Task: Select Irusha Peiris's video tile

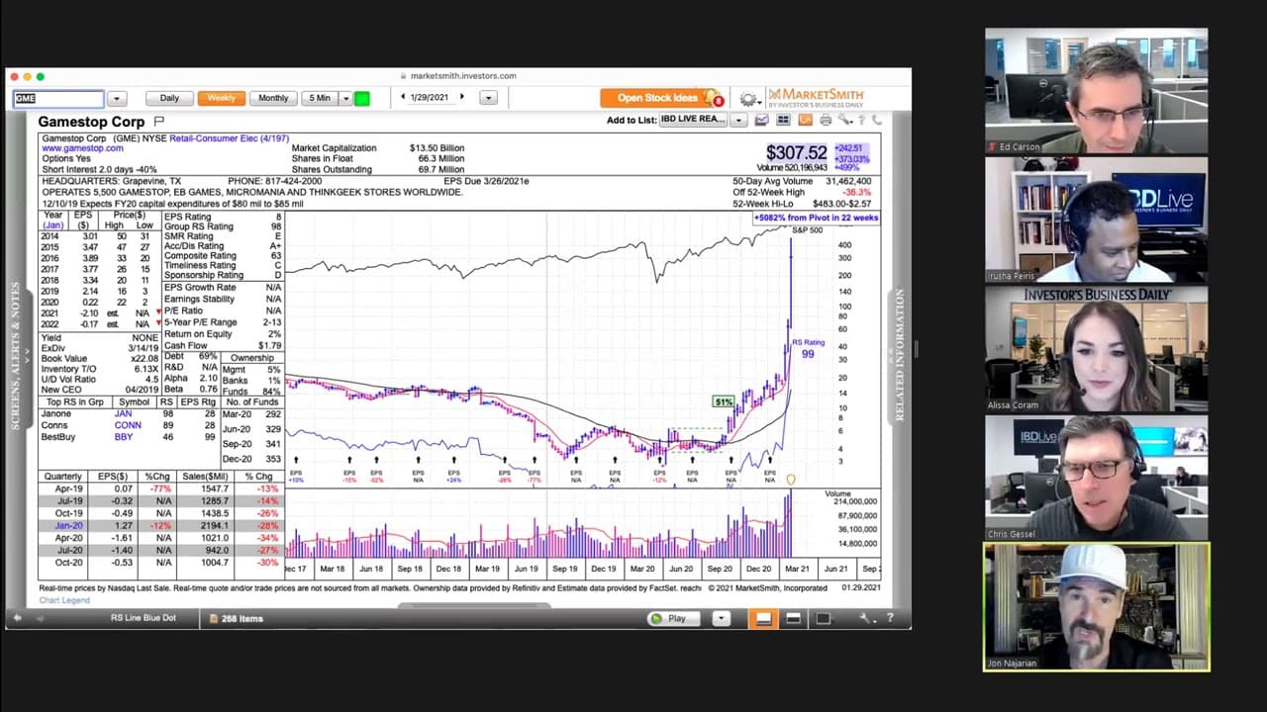Action: (x=1096, y=221)
